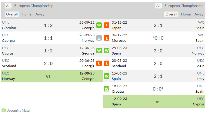The width and height of the screenshot is (206, 126).
Task: Select left European Championship filter
Action: point(34,6)
